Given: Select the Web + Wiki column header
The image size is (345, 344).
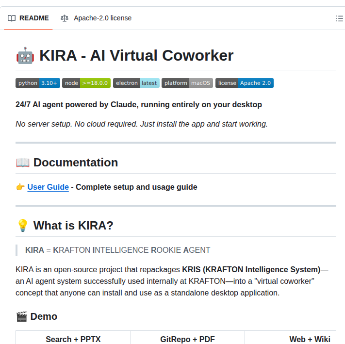Looking at the screenshot, I should (x=310, y=339).
